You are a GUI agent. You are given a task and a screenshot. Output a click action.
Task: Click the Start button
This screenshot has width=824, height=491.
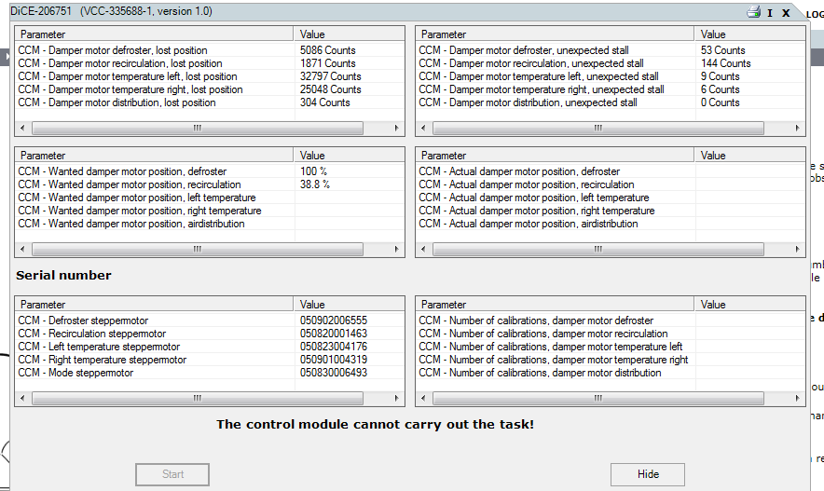[x=172, y=474]
